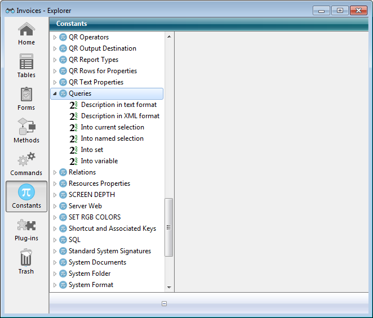Click the pi icon beside Server Web
The height and width of the screenshot is (318, 373).
pyautogui.click(x=63, y=206)
